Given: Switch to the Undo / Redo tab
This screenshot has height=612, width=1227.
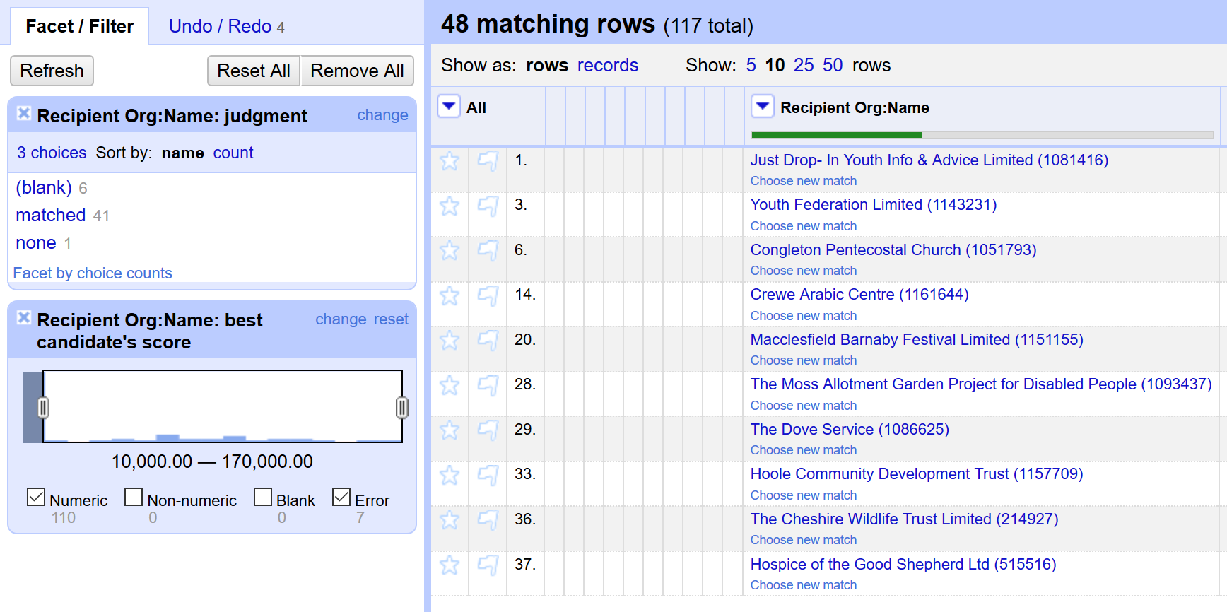Looking at the screenshot, I should (x=226, y=26).
